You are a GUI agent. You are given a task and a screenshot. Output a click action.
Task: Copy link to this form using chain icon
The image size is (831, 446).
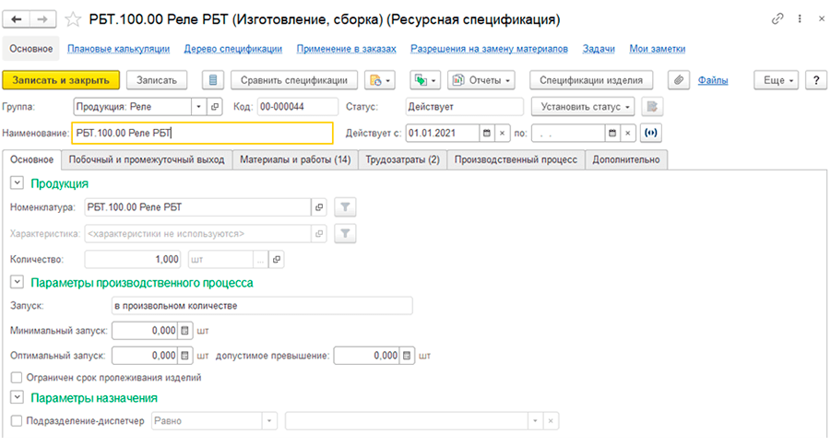tap(778, 19)
